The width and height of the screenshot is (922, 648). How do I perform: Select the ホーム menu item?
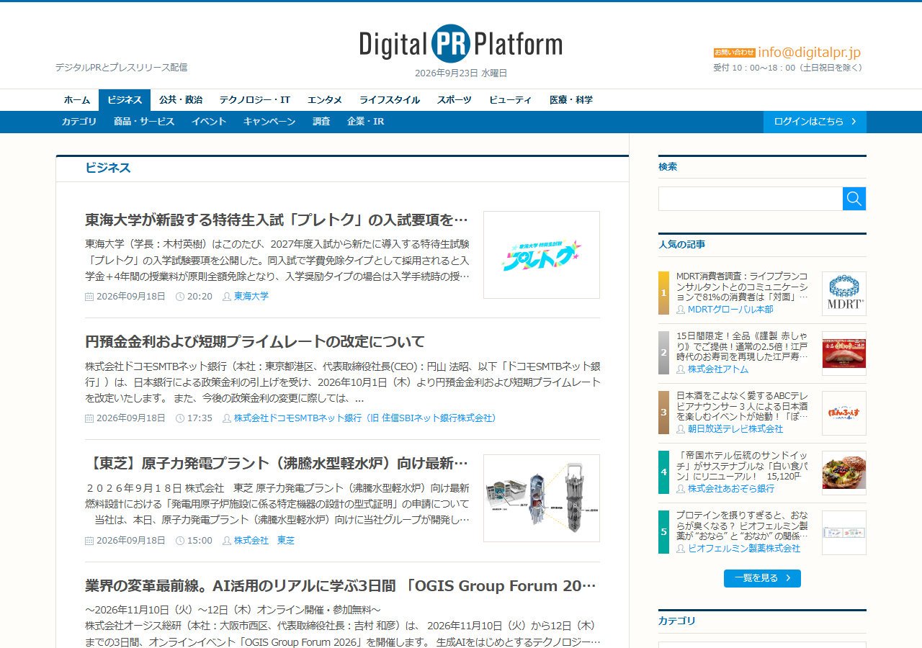(77, 100)
